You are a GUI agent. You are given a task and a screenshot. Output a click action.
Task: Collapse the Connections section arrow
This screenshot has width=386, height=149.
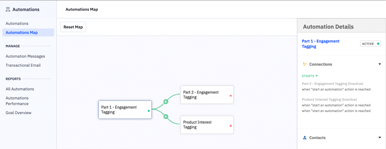point(379,64)
